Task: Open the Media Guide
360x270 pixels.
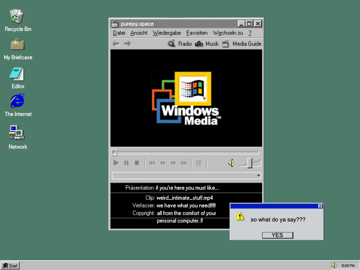Action: 242,44
